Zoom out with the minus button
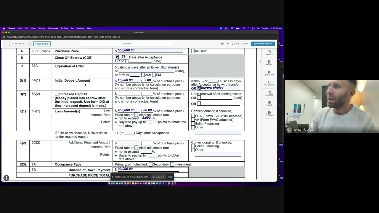379x213 pixels. (x=7, y=44)
